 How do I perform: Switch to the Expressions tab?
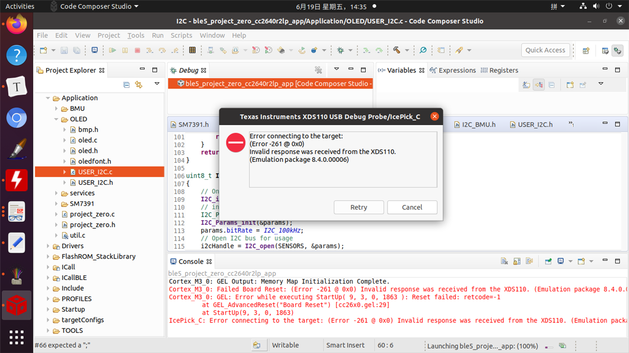pyautogui.click(x=453, y=70)
